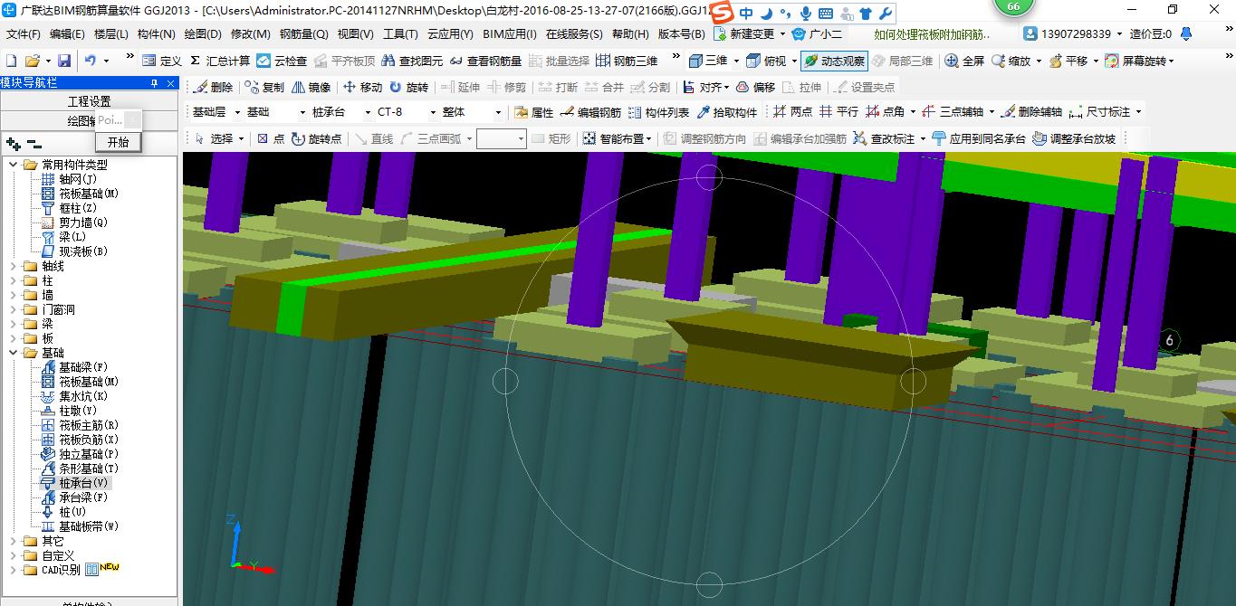
Task: Start 云检查 cloud check
Action: [282, 61]
